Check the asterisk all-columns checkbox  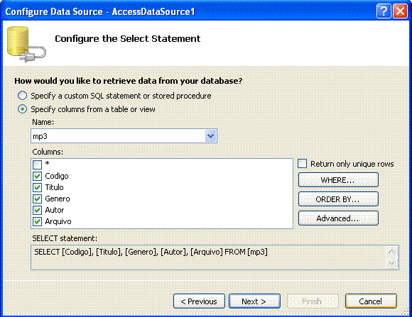38,165
